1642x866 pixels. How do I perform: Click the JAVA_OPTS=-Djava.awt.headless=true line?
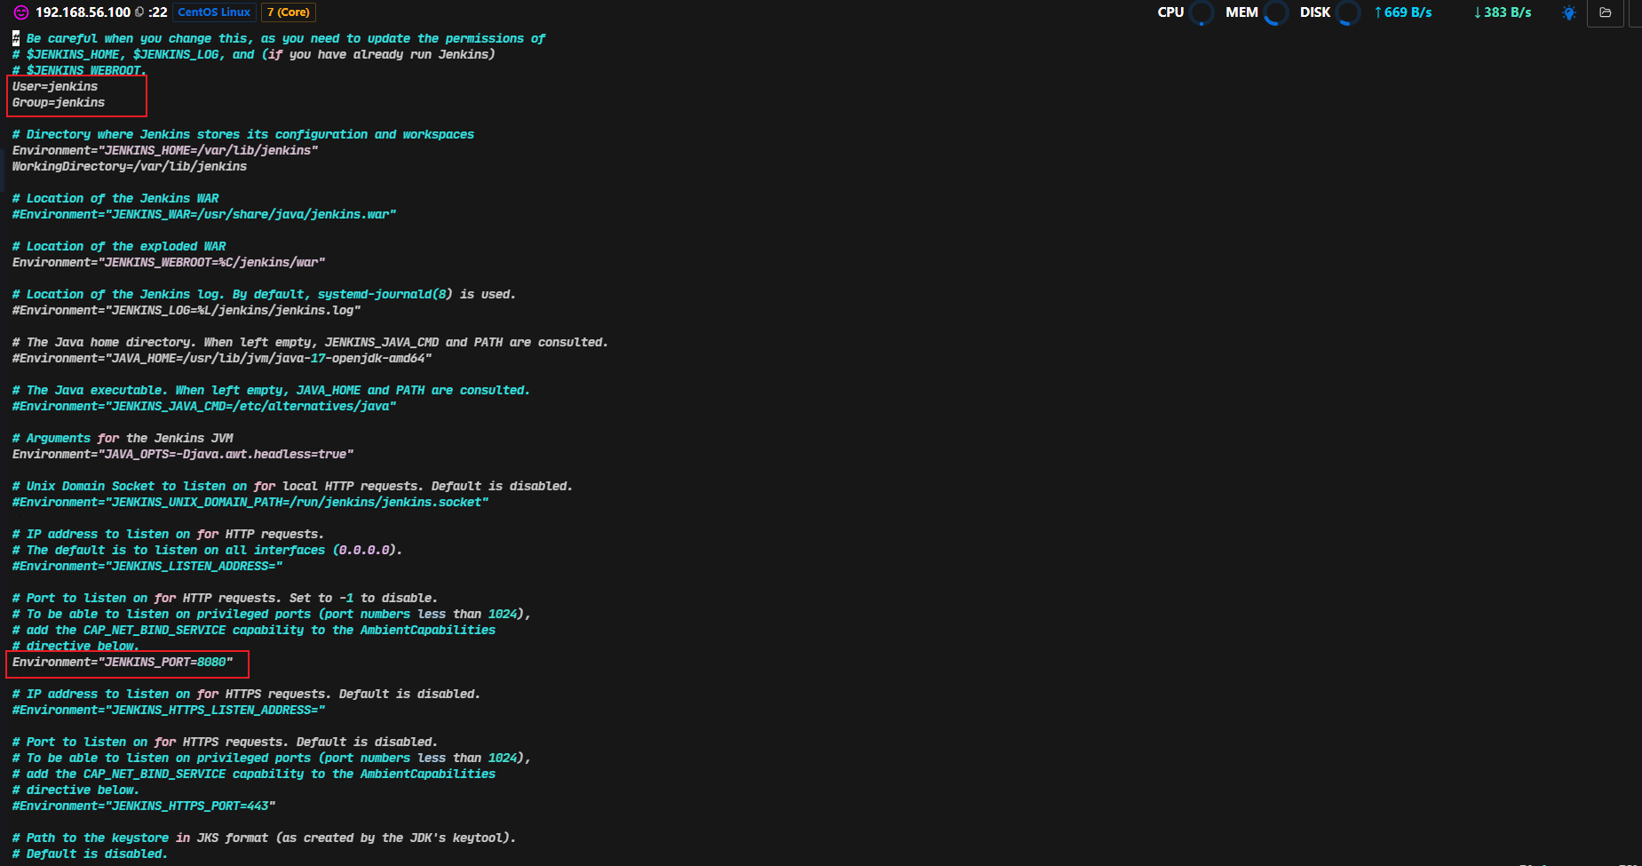coord(183,454)
